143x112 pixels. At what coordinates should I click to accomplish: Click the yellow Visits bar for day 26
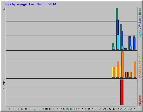click(112, 72)
